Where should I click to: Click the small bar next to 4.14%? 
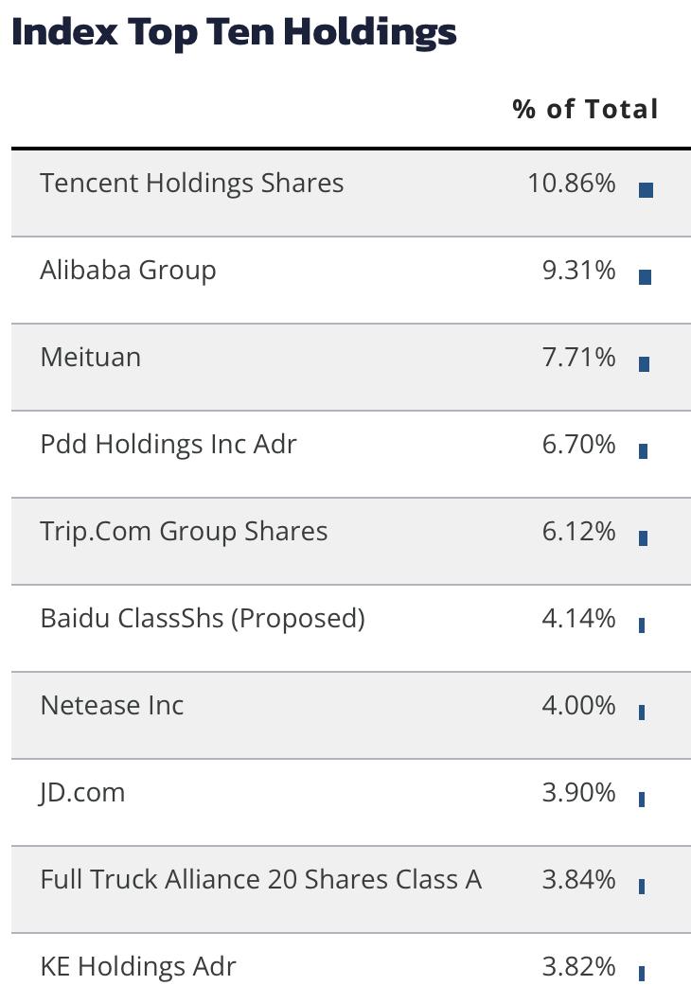point(642,625)
